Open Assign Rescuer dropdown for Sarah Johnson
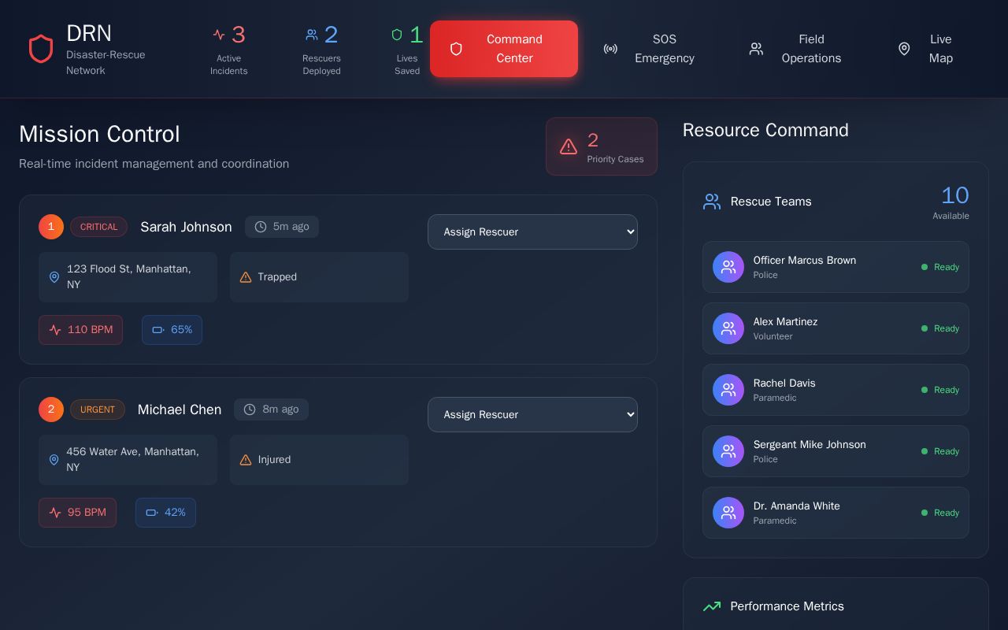 [532, 232]
